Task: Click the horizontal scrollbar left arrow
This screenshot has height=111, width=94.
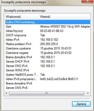Action: coord(7,93)
